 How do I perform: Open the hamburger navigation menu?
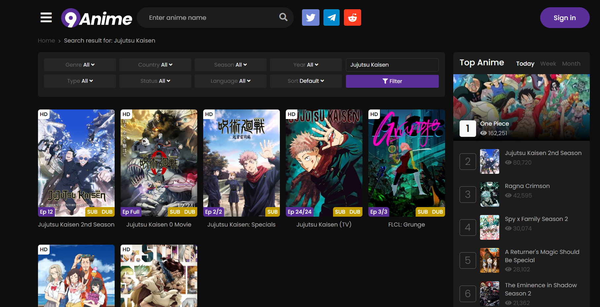coord(46,17)
